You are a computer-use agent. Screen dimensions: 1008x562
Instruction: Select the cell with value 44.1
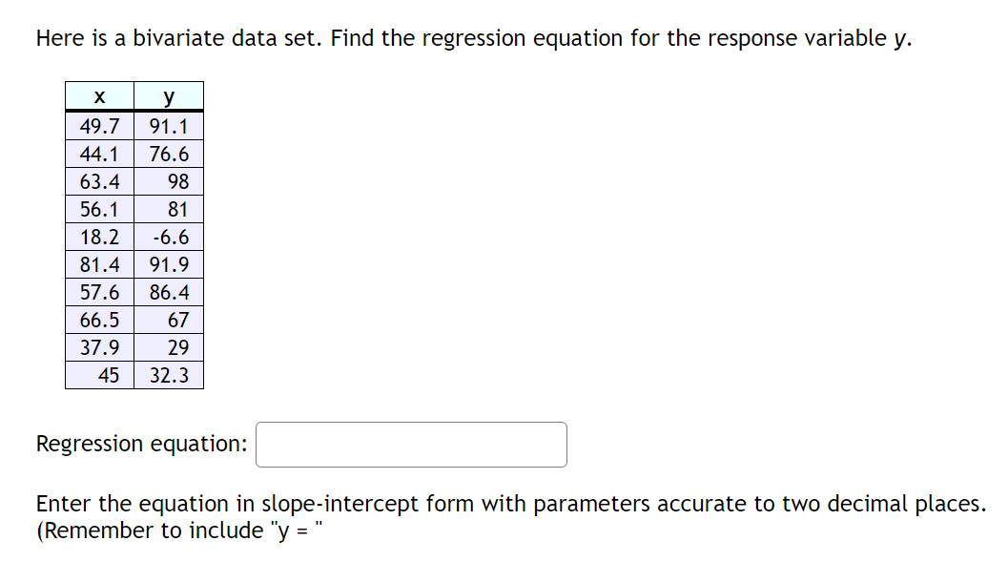click(x=98, y=153)
